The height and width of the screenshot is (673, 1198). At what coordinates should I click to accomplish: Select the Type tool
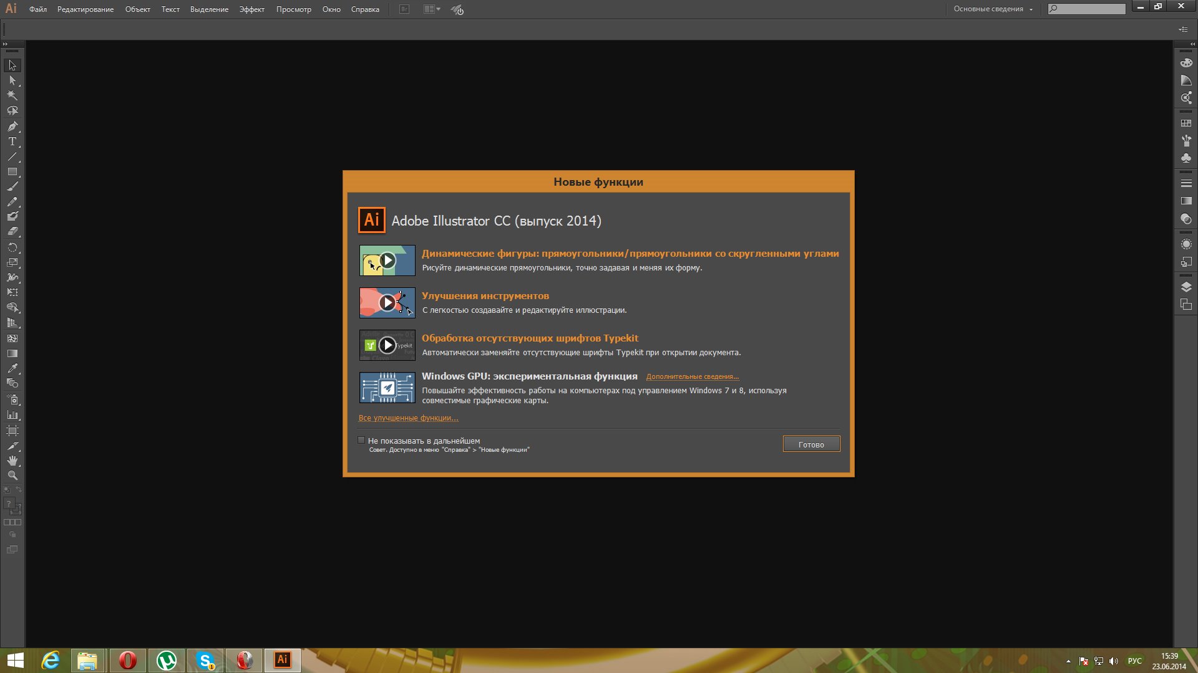point(12,141)
